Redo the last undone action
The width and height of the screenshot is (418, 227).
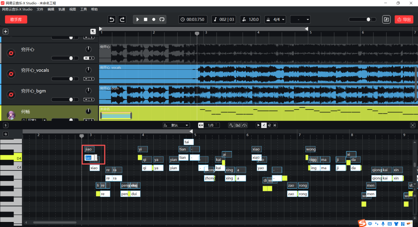[x=122, y=19]
